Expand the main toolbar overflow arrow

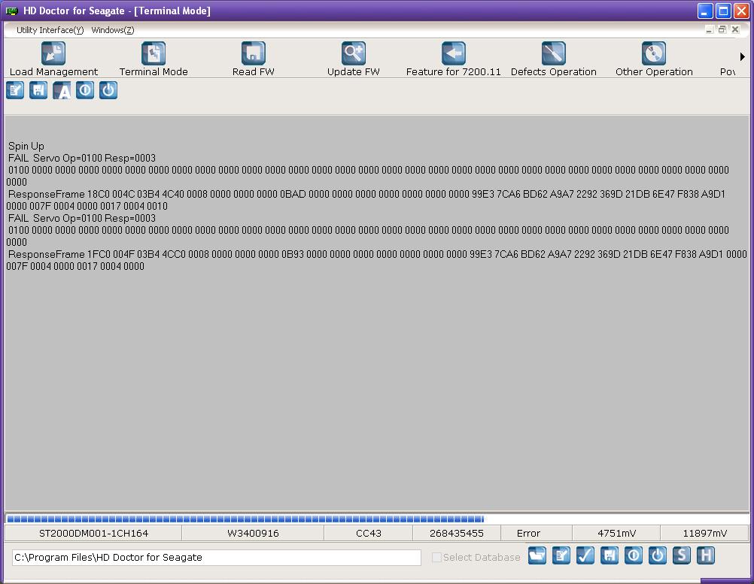point(743,56)
